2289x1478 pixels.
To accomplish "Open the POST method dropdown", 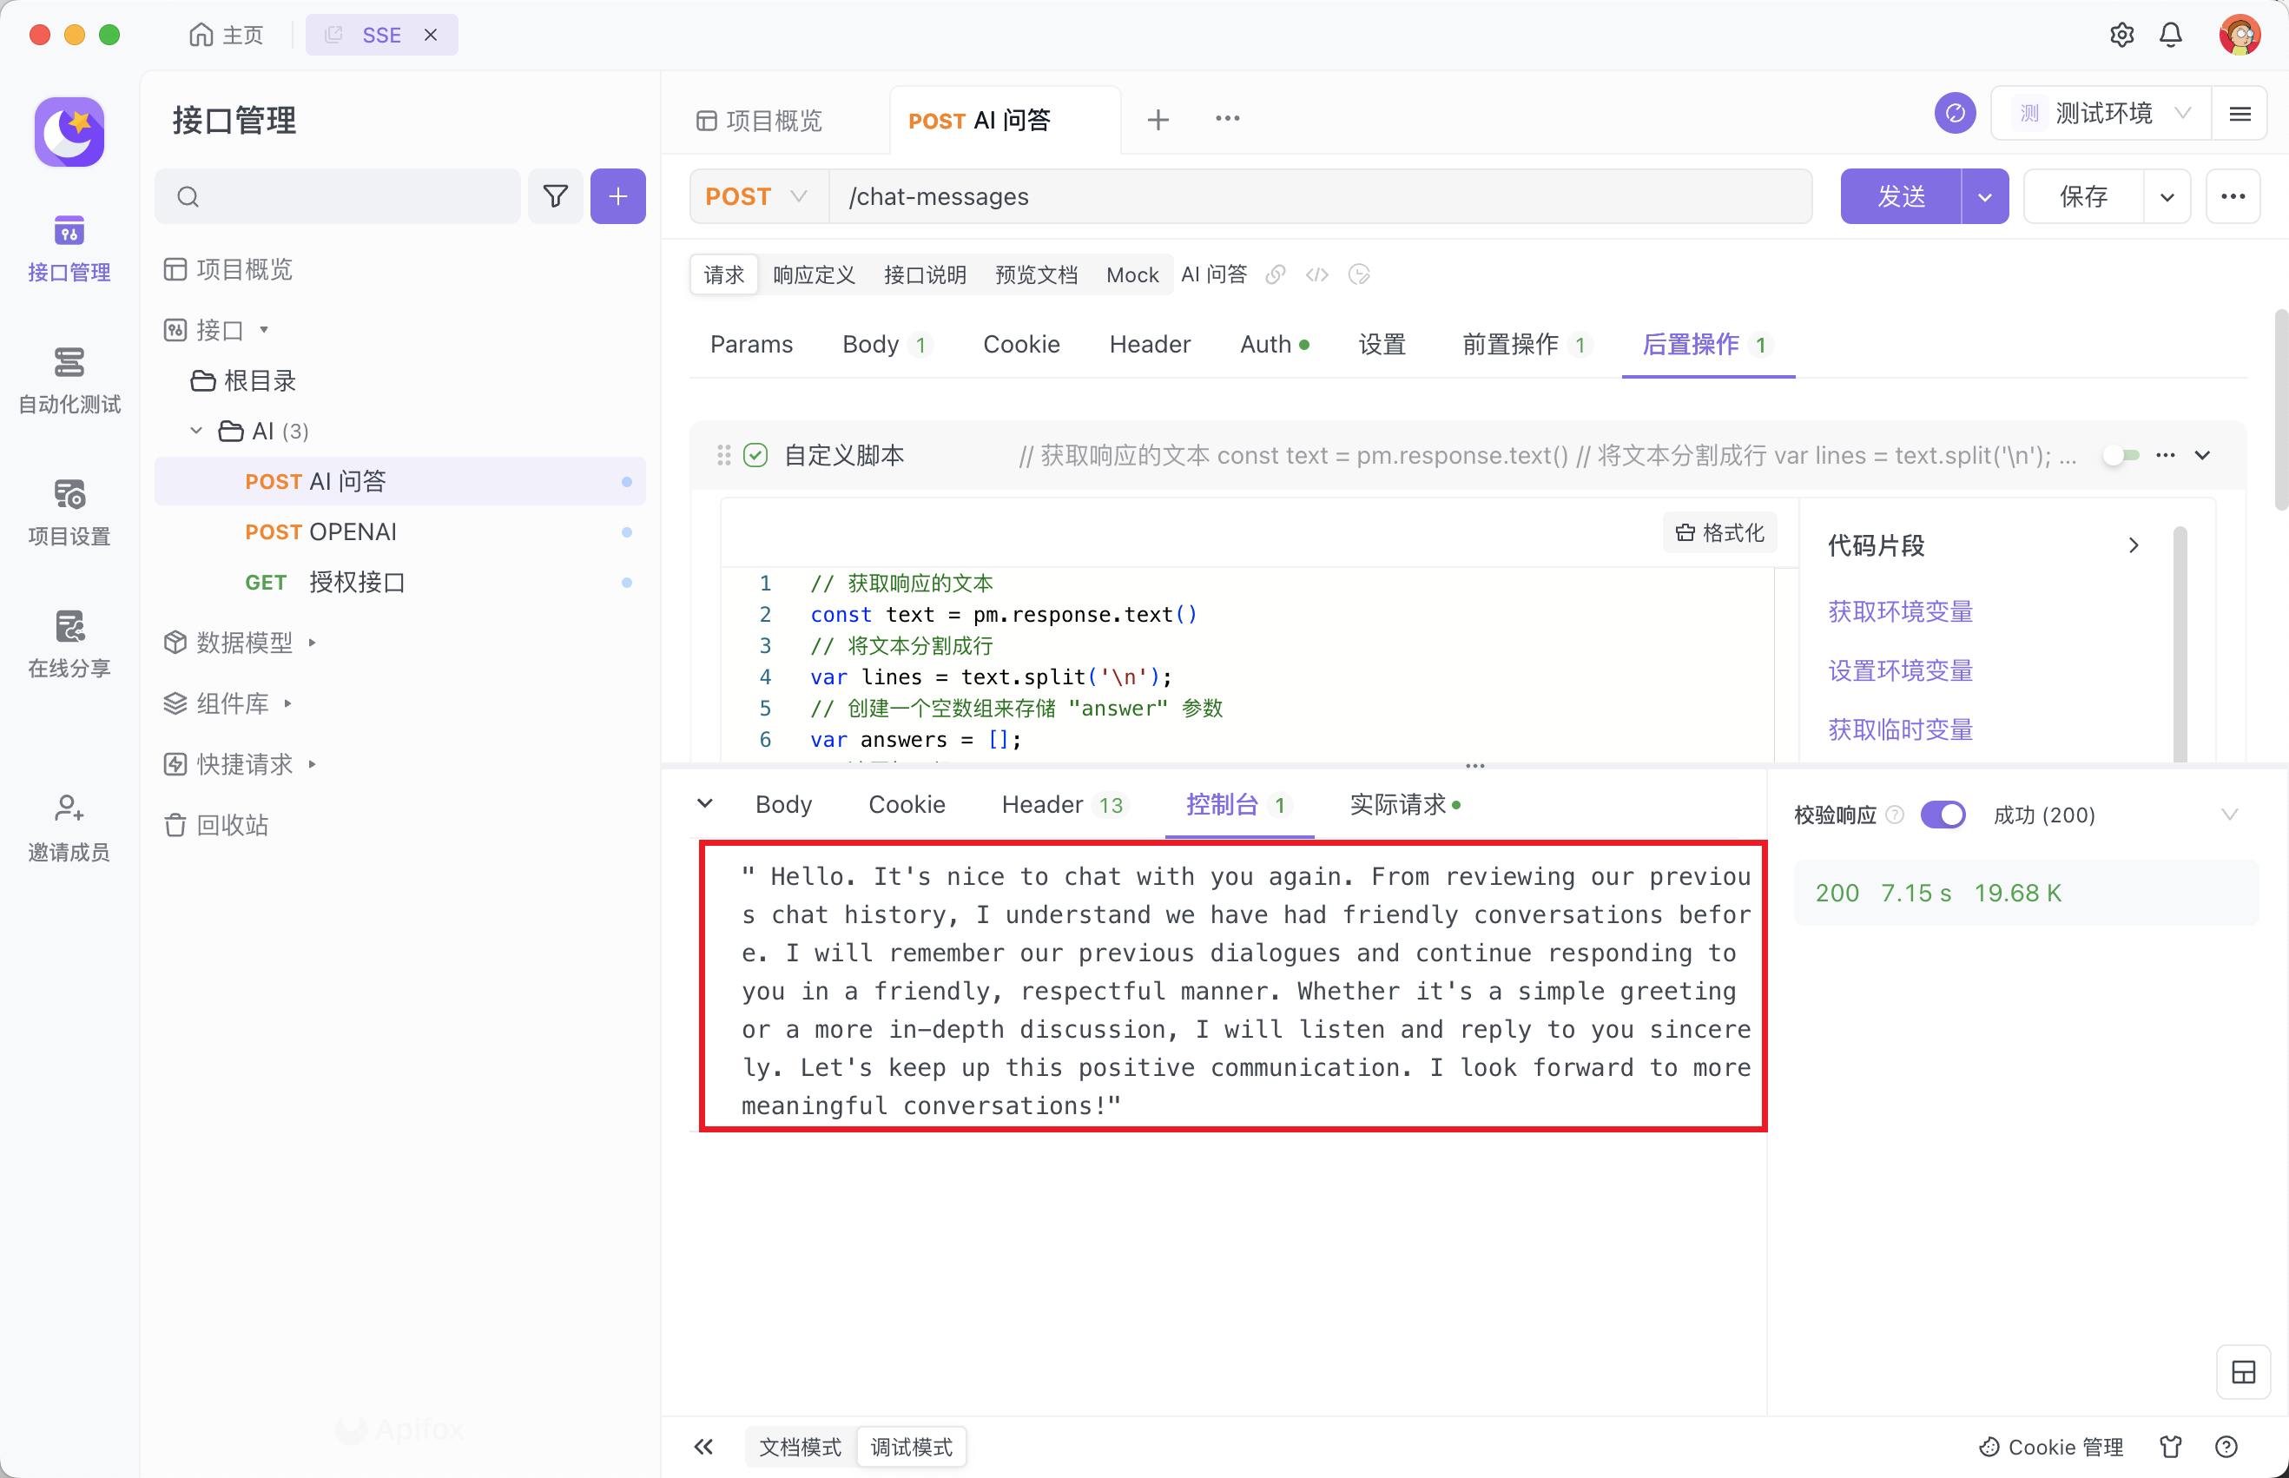I will pos(757,197).
